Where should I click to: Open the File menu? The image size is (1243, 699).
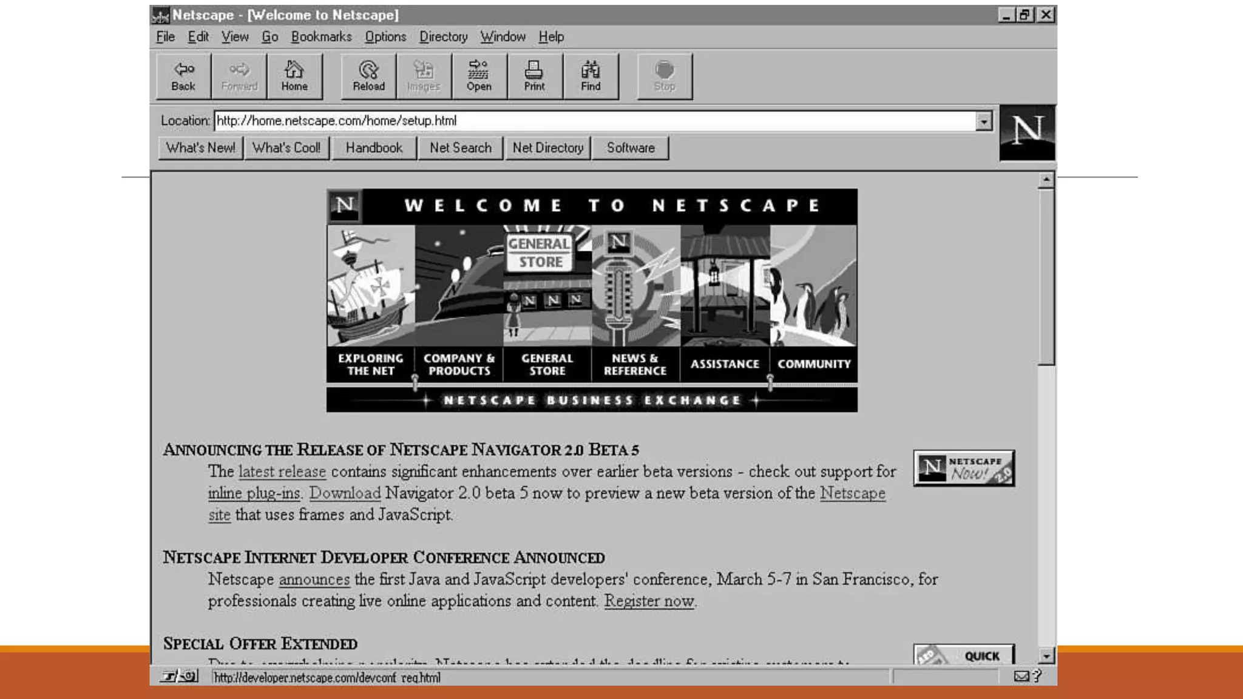(x=165, y=37)
